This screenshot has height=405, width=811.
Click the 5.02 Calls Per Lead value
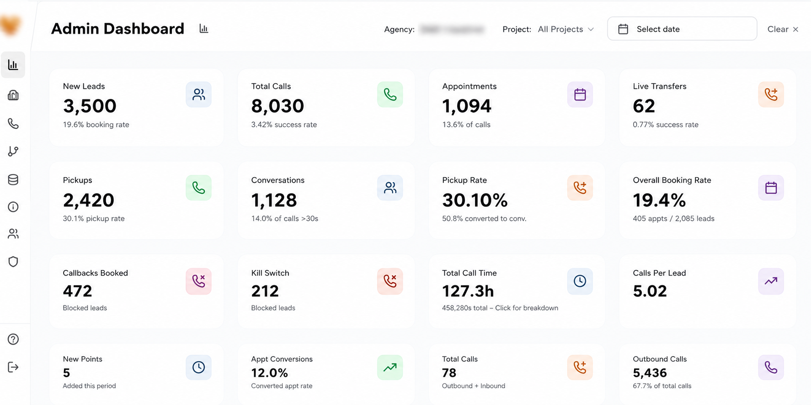pos(650,291)
